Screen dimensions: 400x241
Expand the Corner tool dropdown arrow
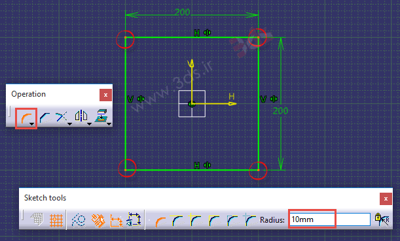click(x=31, y=124)
